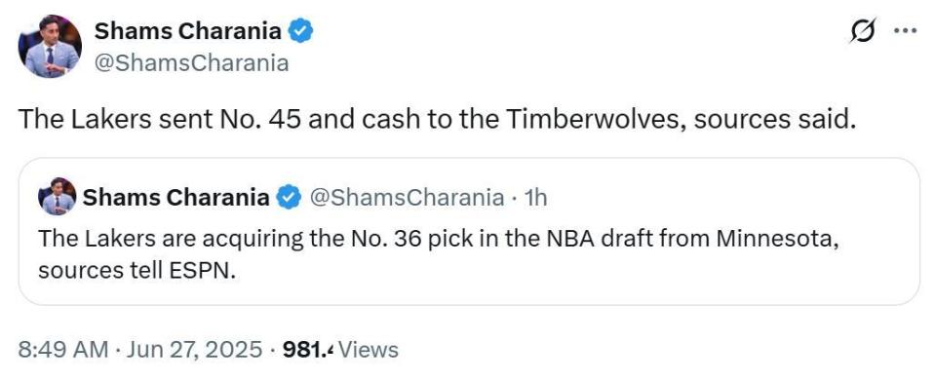Click 'sources tell ESPN.' line in quote
The width and height of the screenshot is (936, 381).
point(137,270)
